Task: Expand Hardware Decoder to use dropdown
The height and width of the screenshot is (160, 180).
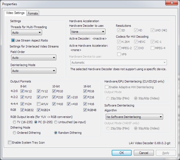Action: [x=83, y=32]
